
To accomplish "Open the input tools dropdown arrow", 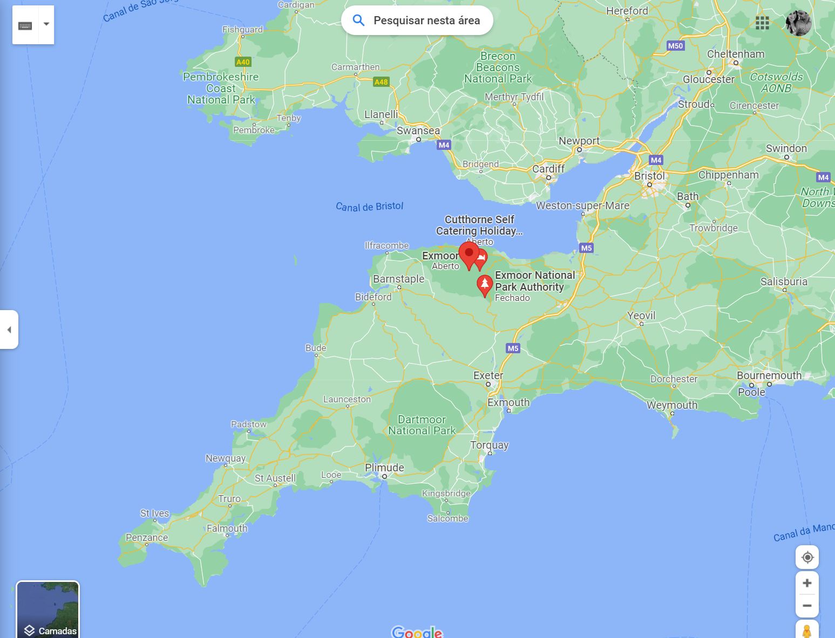I will (46, 24).
